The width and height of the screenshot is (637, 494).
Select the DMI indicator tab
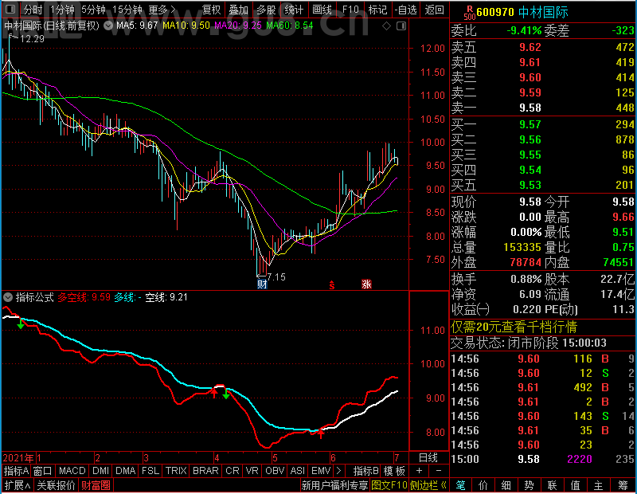(101, 471)
